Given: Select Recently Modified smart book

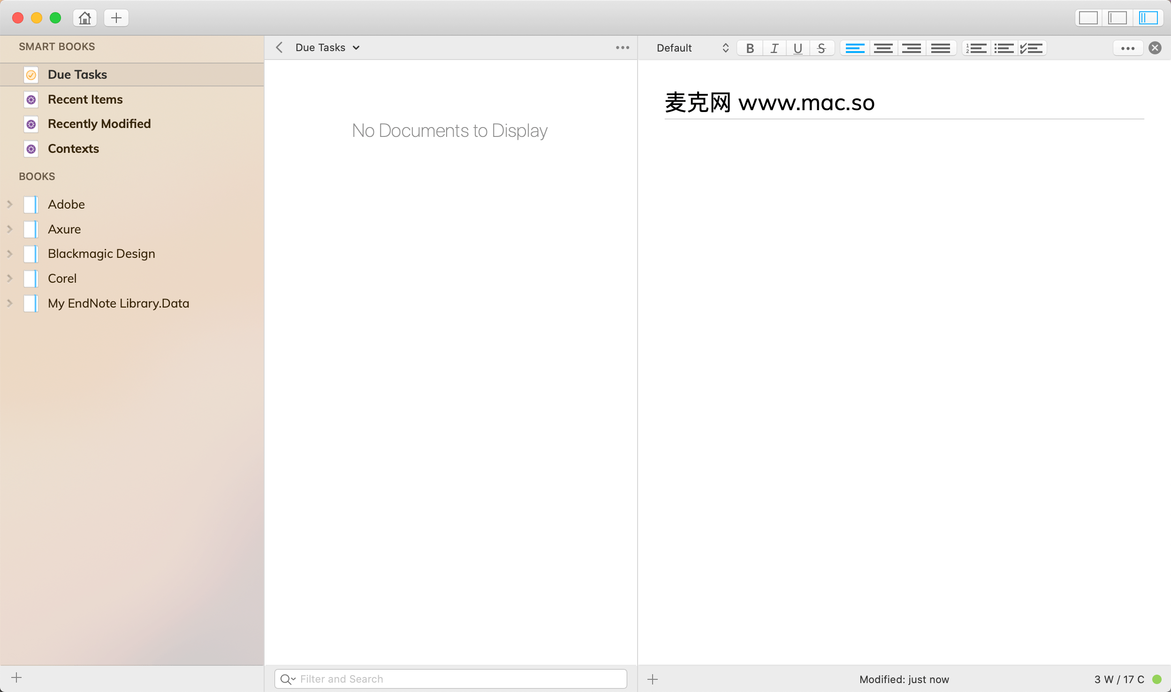Looking at the screenshot, I should (x=99, y=124).
